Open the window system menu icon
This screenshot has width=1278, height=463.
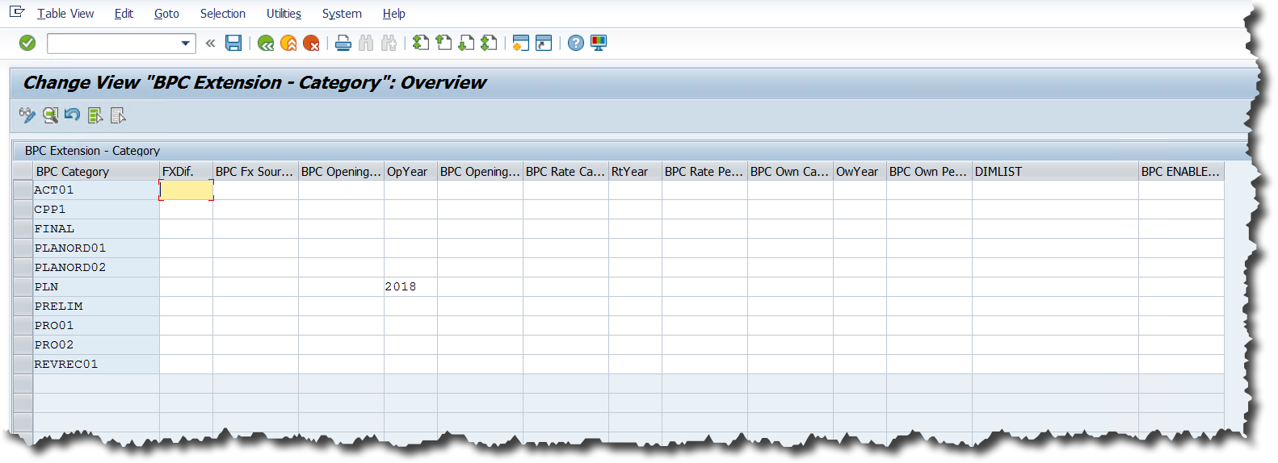17,12
